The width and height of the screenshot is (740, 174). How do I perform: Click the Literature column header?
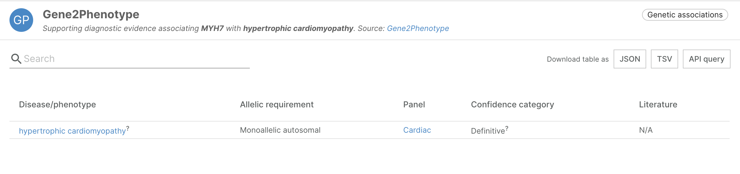coord(658,104)
